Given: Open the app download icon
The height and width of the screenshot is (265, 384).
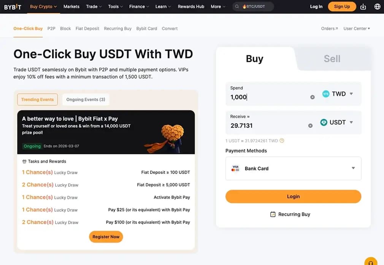Looking at the screenshot, I should point(363,6).
